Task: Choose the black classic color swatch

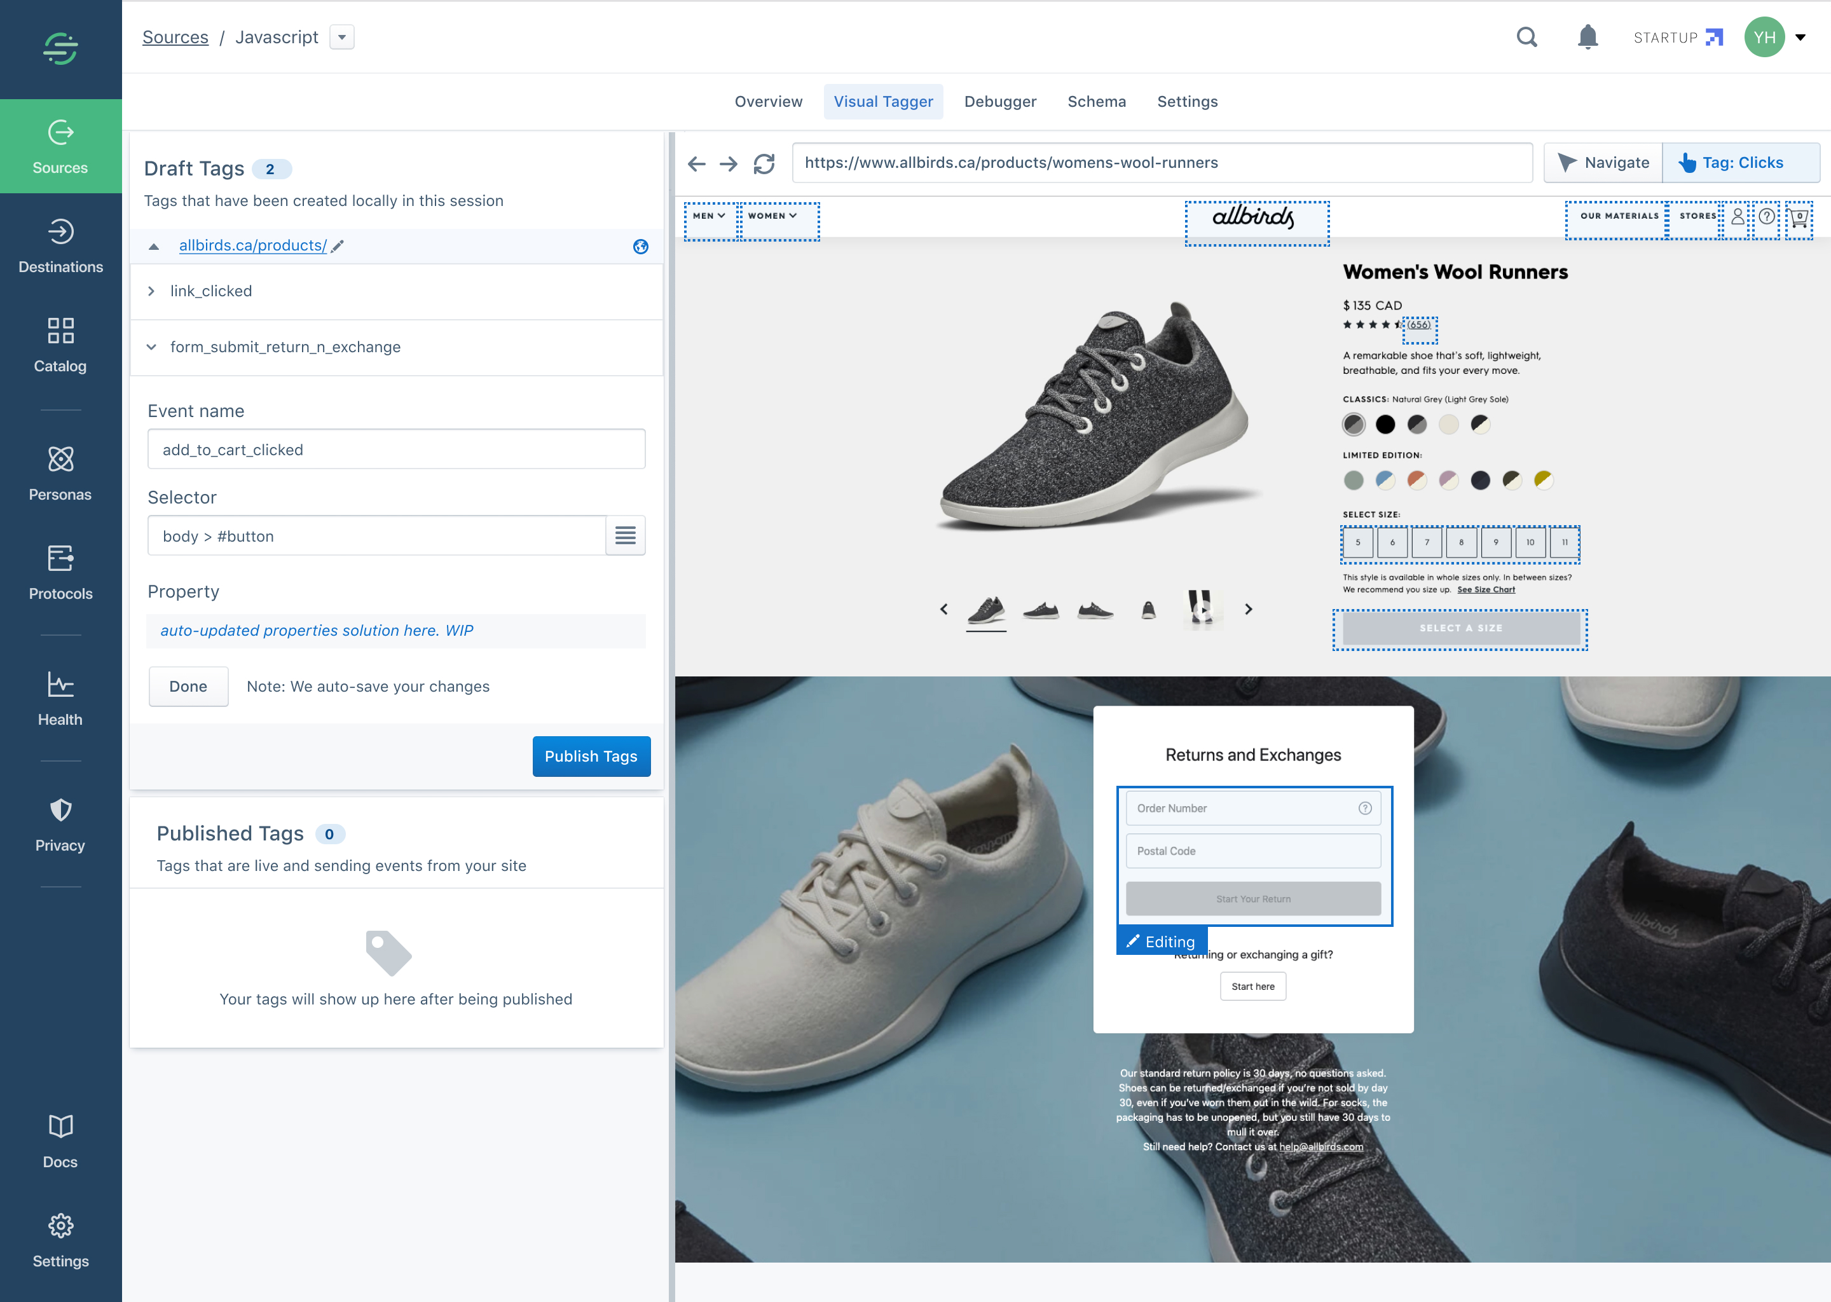Action: [1385, 424]
